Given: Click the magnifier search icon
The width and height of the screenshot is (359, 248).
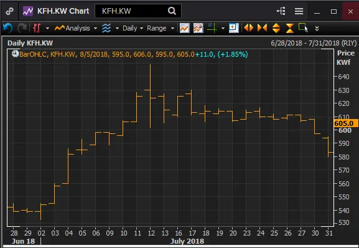Looking at the screenshot, I should coord(172,11).
